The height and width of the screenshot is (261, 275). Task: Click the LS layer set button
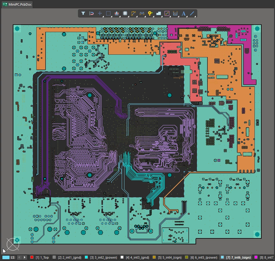coord(12,257)
